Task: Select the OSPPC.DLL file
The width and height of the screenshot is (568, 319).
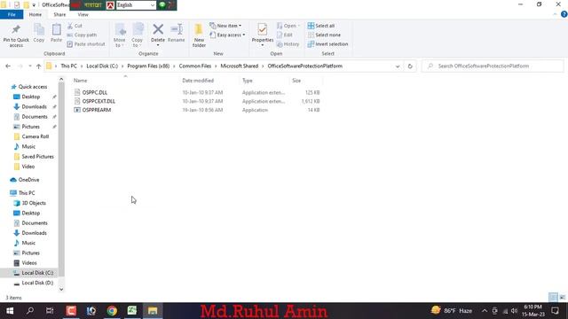Action: [95, 92]
